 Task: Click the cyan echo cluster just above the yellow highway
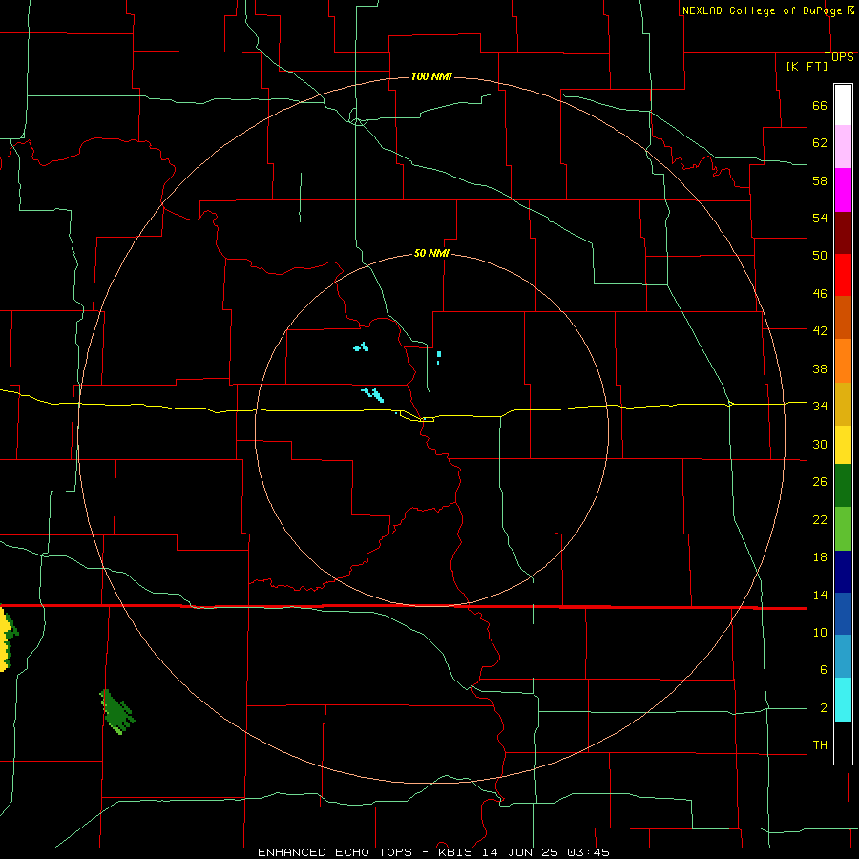pyautogui.click(x=372, y=394)
